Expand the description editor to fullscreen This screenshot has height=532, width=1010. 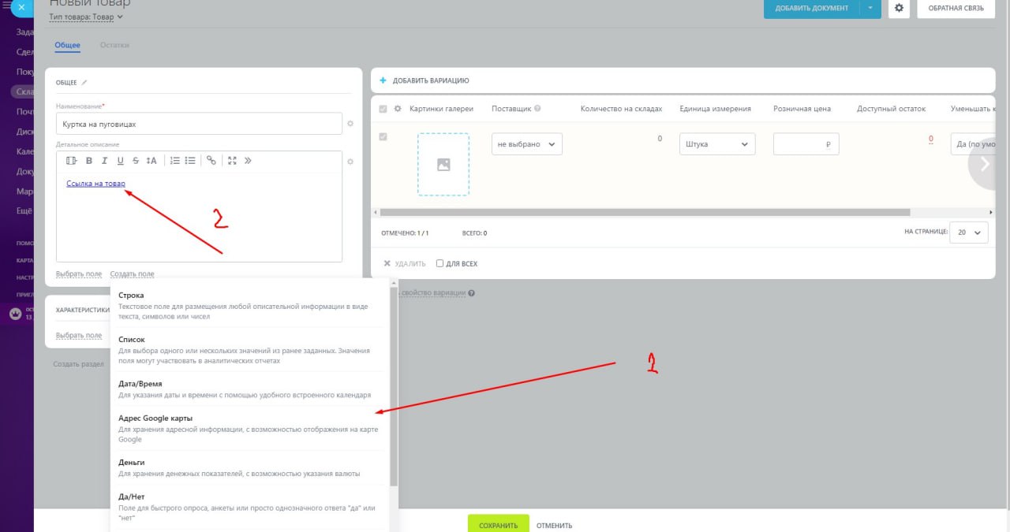coord(232,161)
